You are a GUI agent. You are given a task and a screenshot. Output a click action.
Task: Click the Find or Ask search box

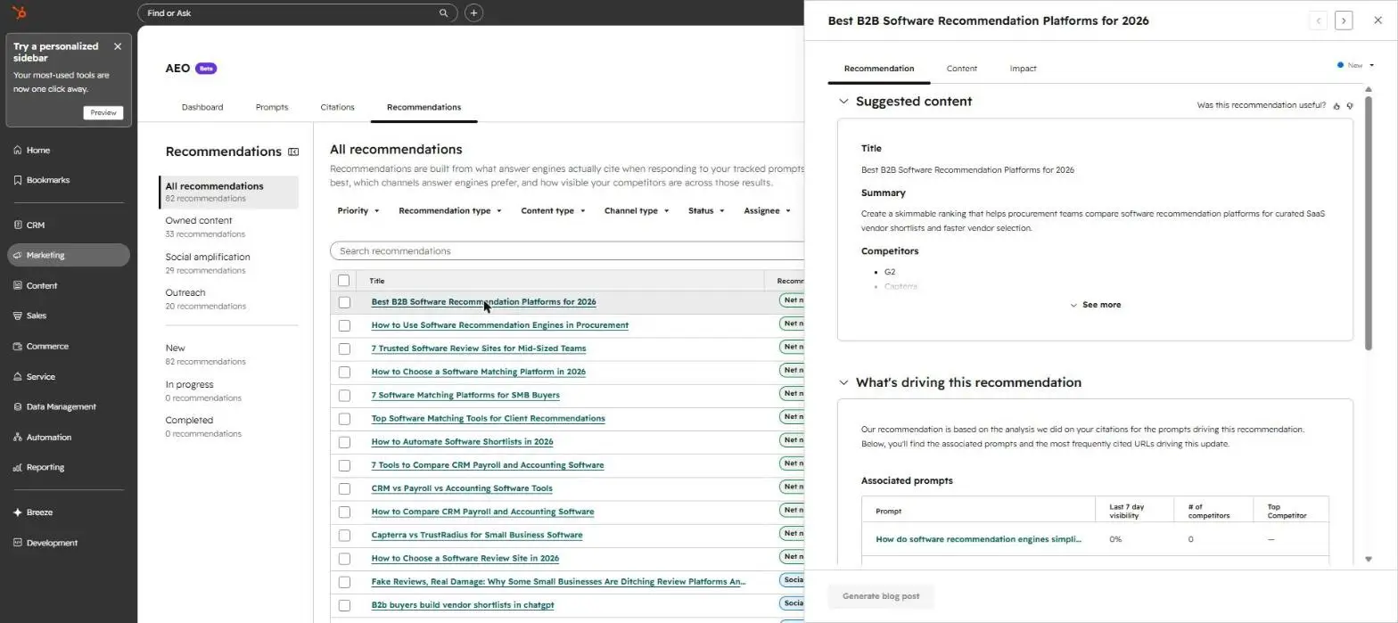(297, 13)
